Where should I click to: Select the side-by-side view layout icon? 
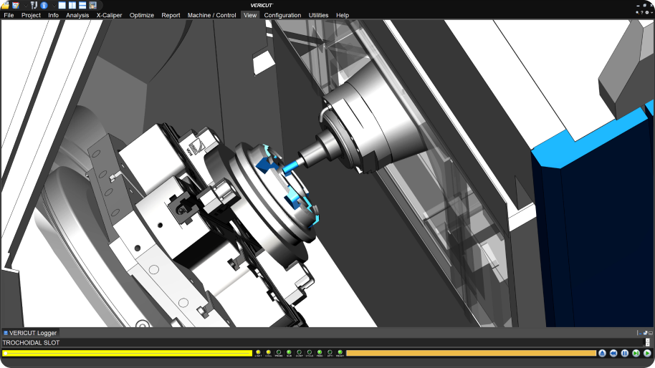pyautogui.click(x=72, y=5)
